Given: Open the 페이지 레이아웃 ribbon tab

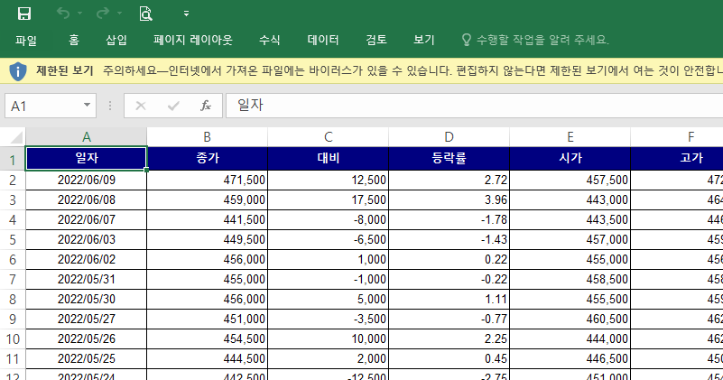Looking at the screenshot, I should pyautogui.click(x=192, y=40).
